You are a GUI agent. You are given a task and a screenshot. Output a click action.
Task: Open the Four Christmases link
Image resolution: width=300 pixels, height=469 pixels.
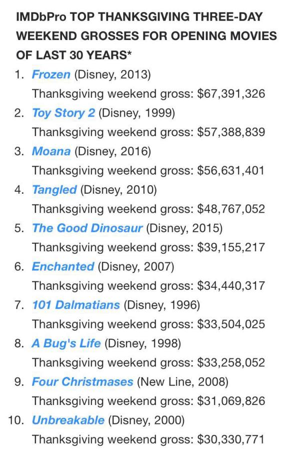tap(82, 382)
